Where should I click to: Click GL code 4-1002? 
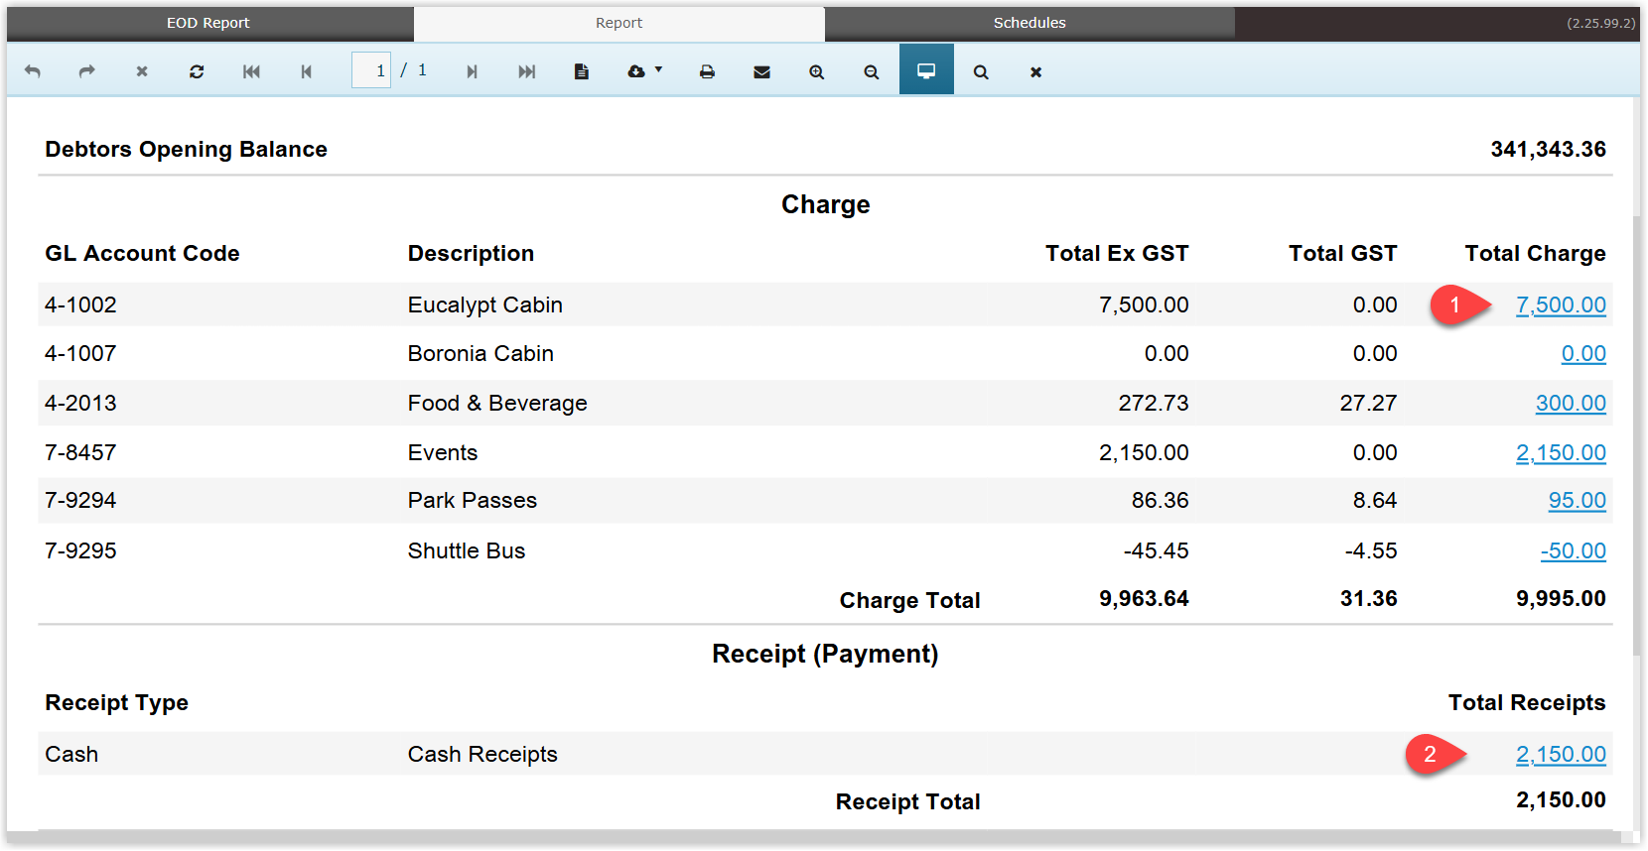pyautogui.click(x=80, y=305)
